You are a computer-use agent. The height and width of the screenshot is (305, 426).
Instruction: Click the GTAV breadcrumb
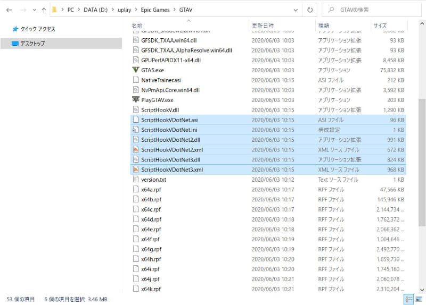coord(186,10)
